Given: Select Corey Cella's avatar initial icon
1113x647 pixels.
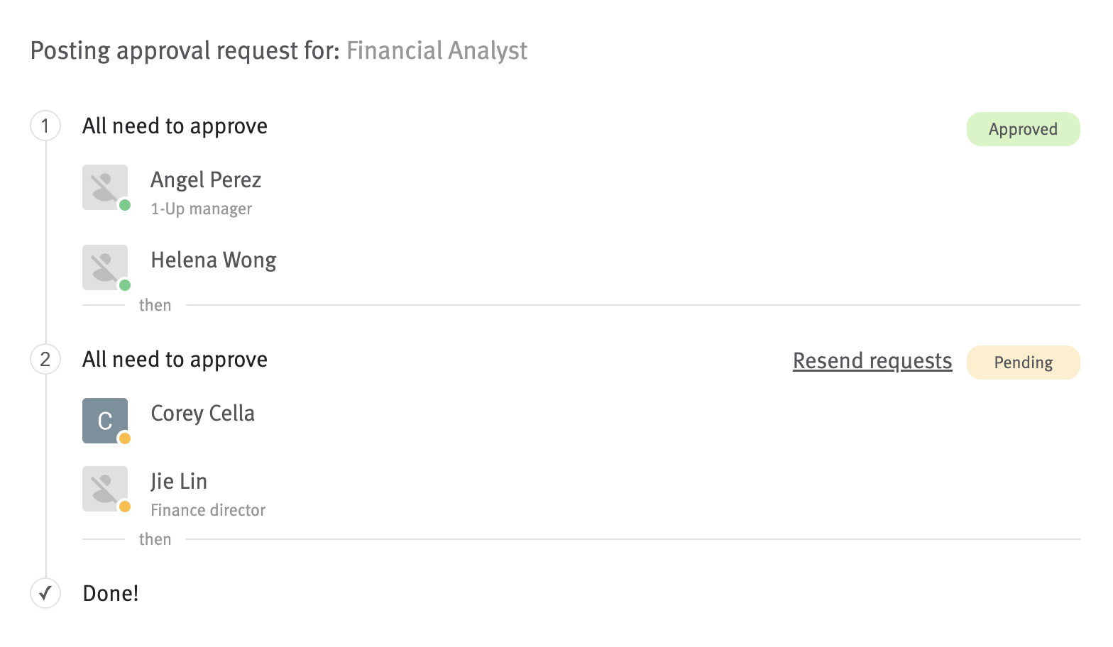Looking at the screenshot, I should coord(104,420).
